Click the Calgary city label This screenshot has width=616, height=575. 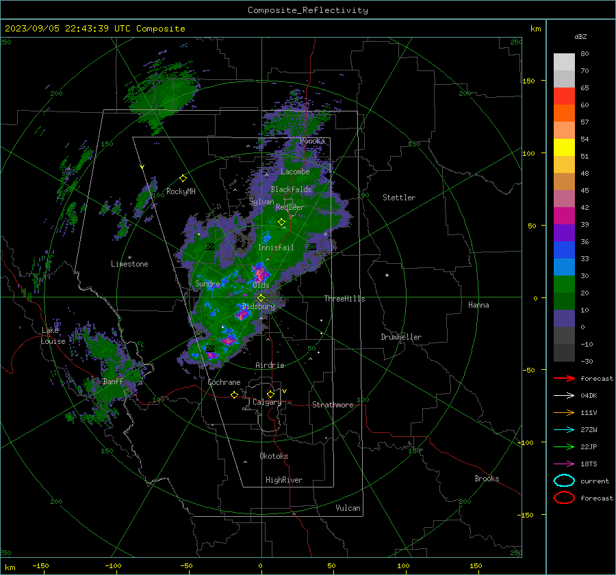[x=267, y=402]
